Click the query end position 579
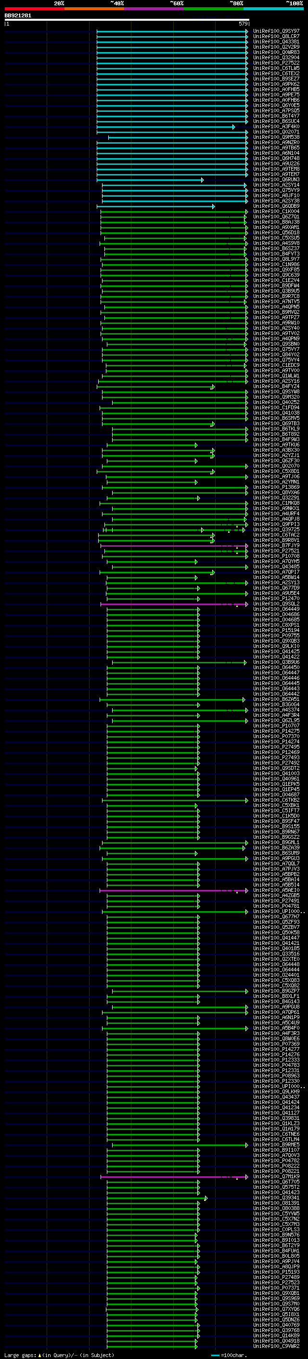 coord(243,24)
